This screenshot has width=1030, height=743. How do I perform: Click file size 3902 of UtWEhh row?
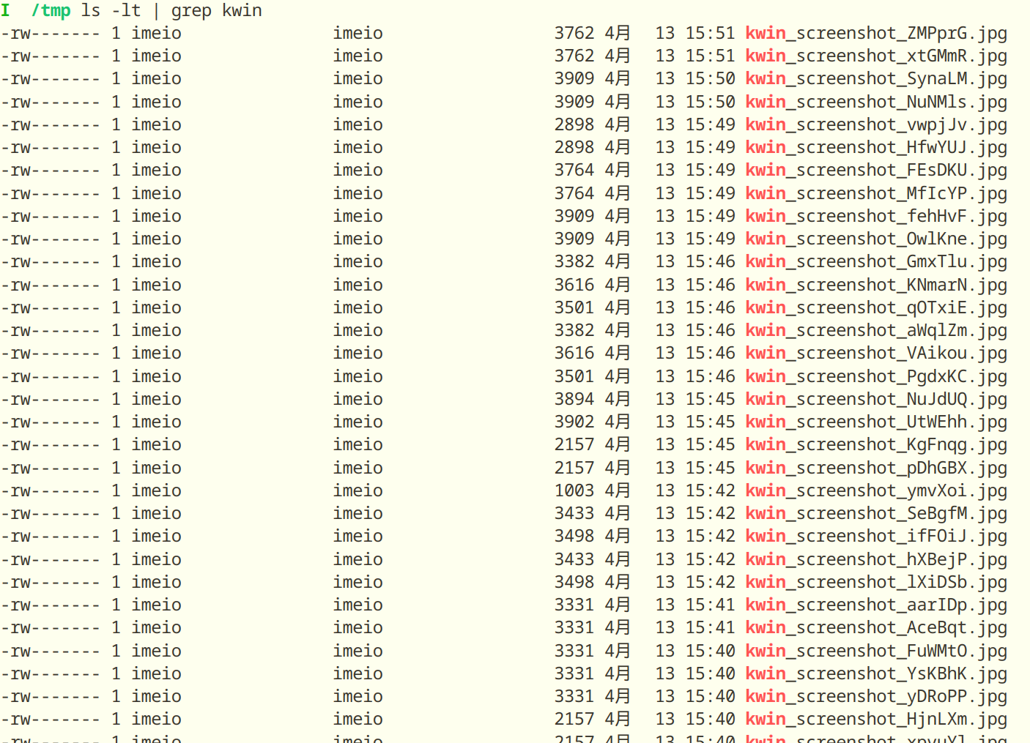tap(574, 422)
